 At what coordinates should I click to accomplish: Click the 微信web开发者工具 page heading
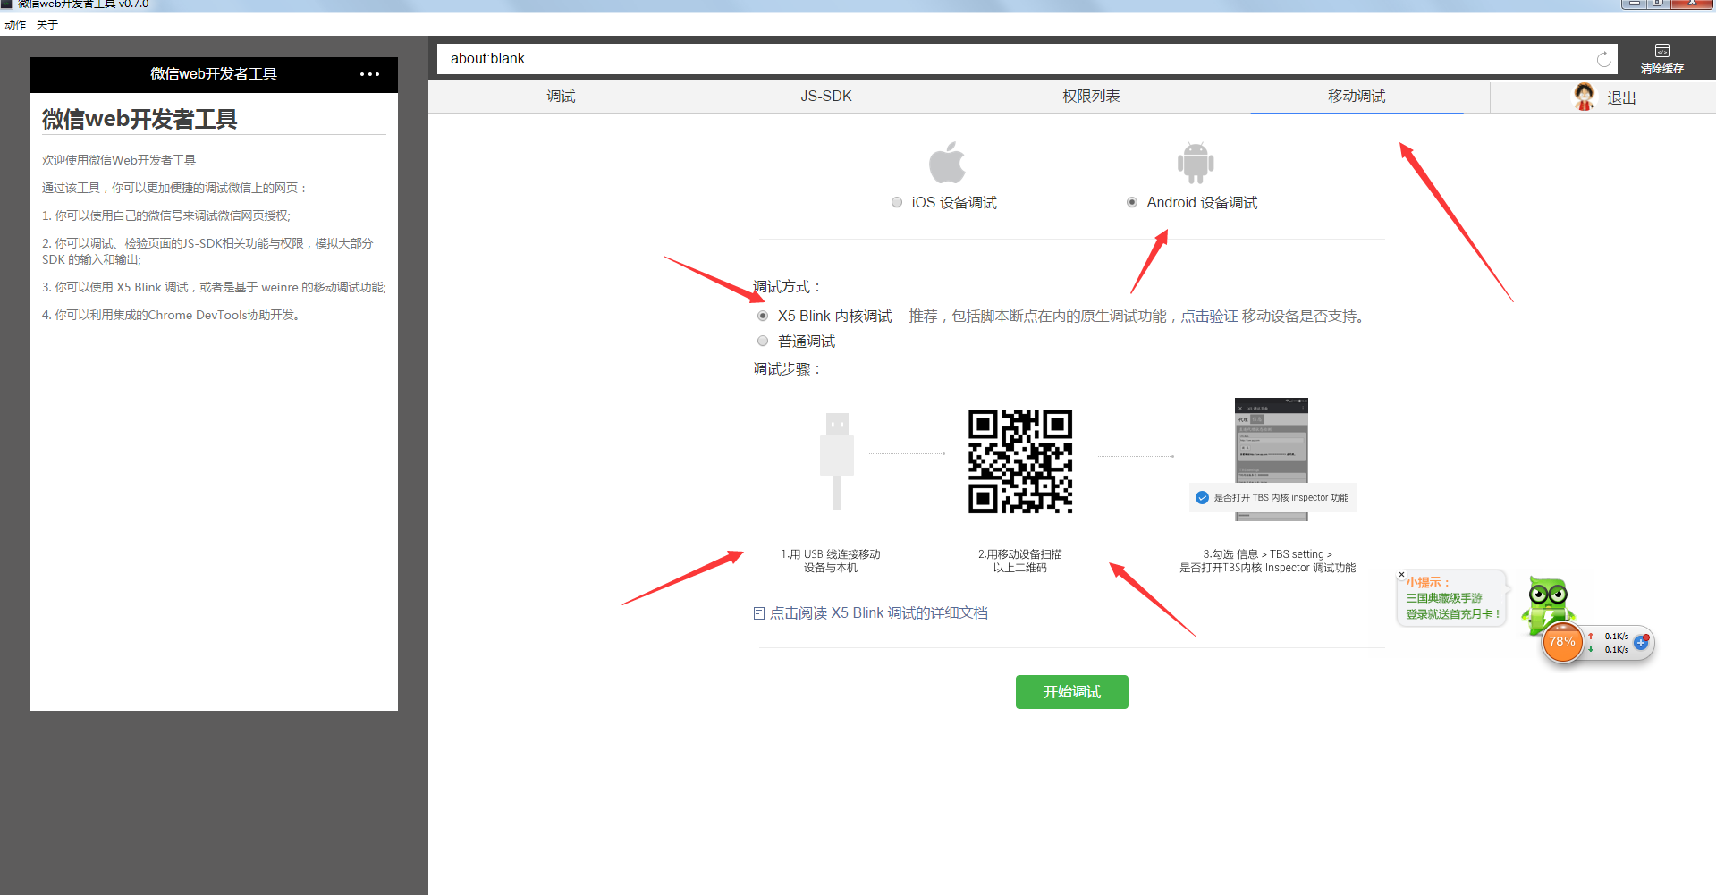[139, 119]
